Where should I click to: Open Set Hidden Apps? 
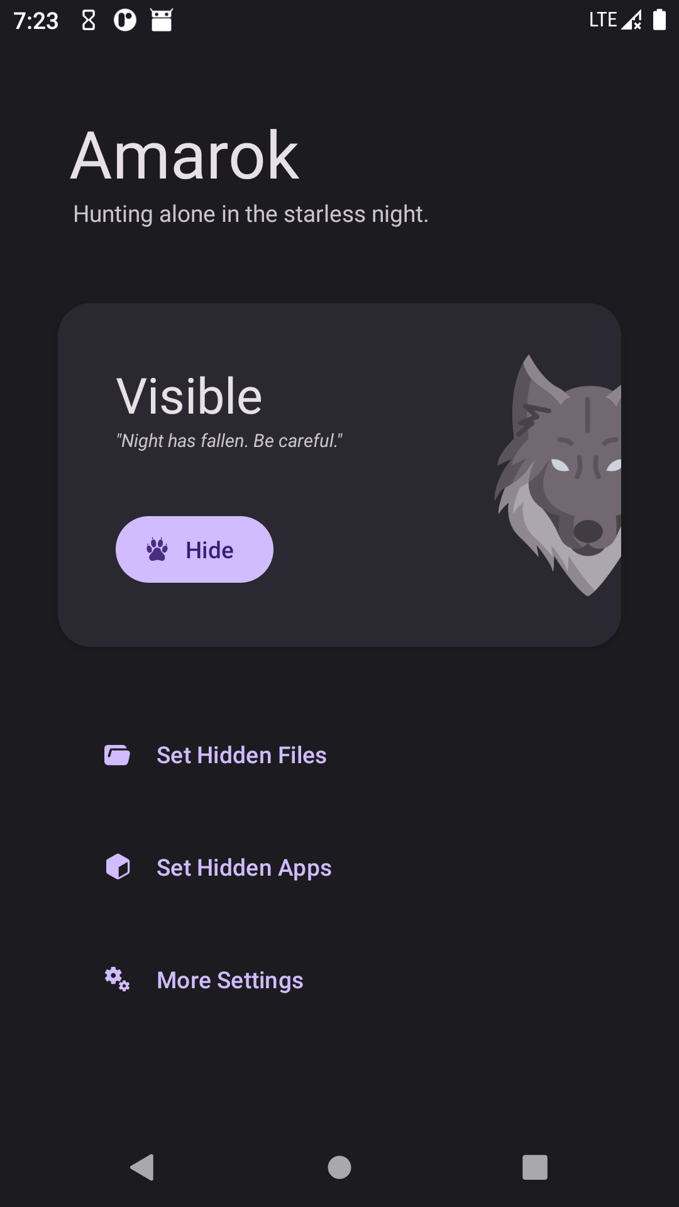click(x=218, y=868)
